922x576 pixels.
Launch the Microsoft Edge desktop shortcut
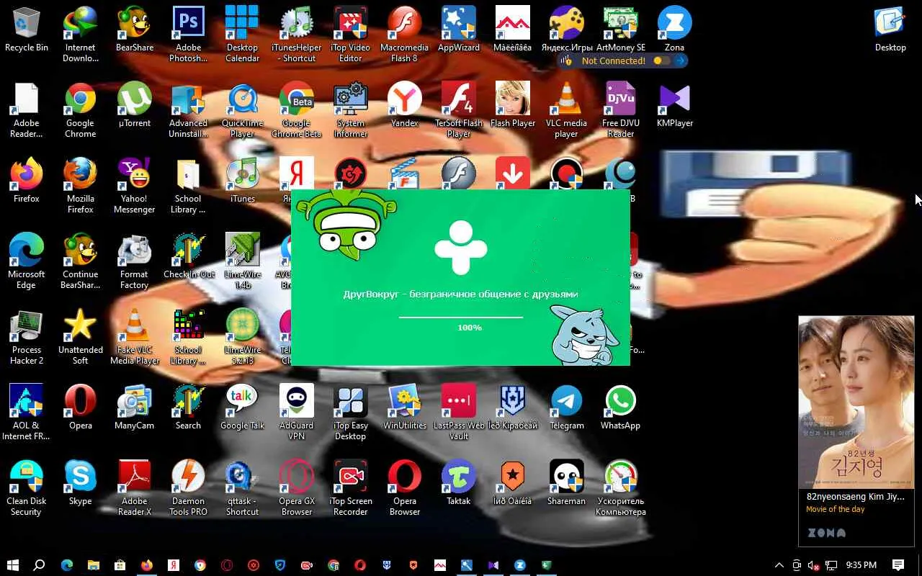pyautogui.click(x=26, y=261)
